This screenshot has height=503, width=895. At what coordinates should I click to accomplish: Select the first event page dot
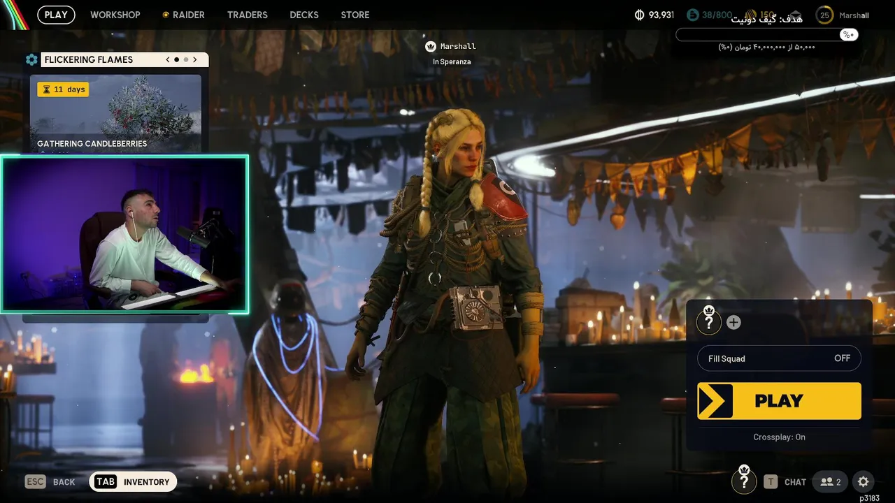(176, 59)
